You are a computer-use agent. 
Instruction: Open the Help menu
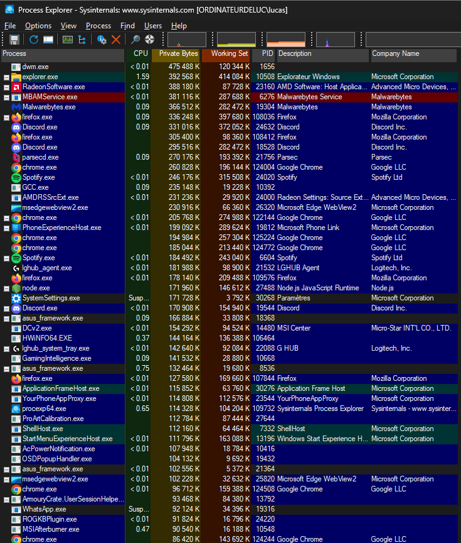point(179,26)
